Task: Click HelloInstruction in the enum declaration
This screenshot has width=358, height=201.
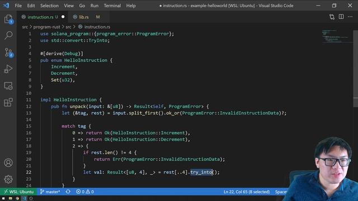Action: tap(86, 60)
